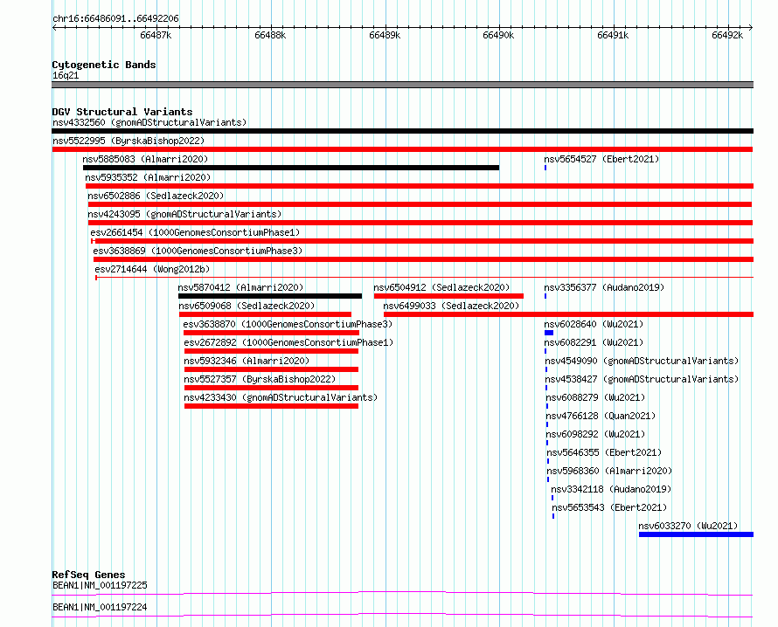Select the nsv5522995 ByrskaBishop2022 variant label
Screen dimensions: 778x627
[129, 141]
